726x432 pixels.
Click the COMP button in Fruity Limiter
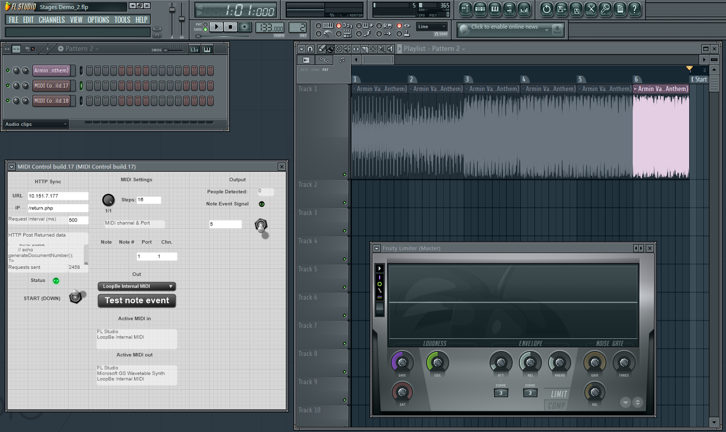click(x=556, y=405)
